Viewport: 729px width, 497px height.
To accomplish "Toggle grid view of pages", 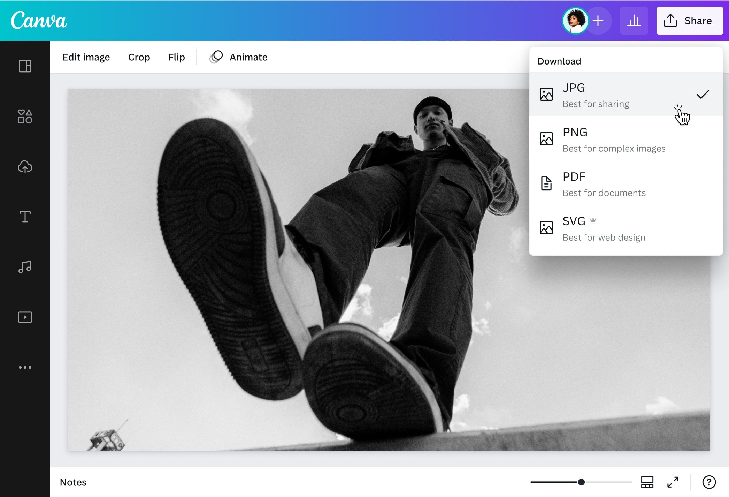I will [647, 482].
